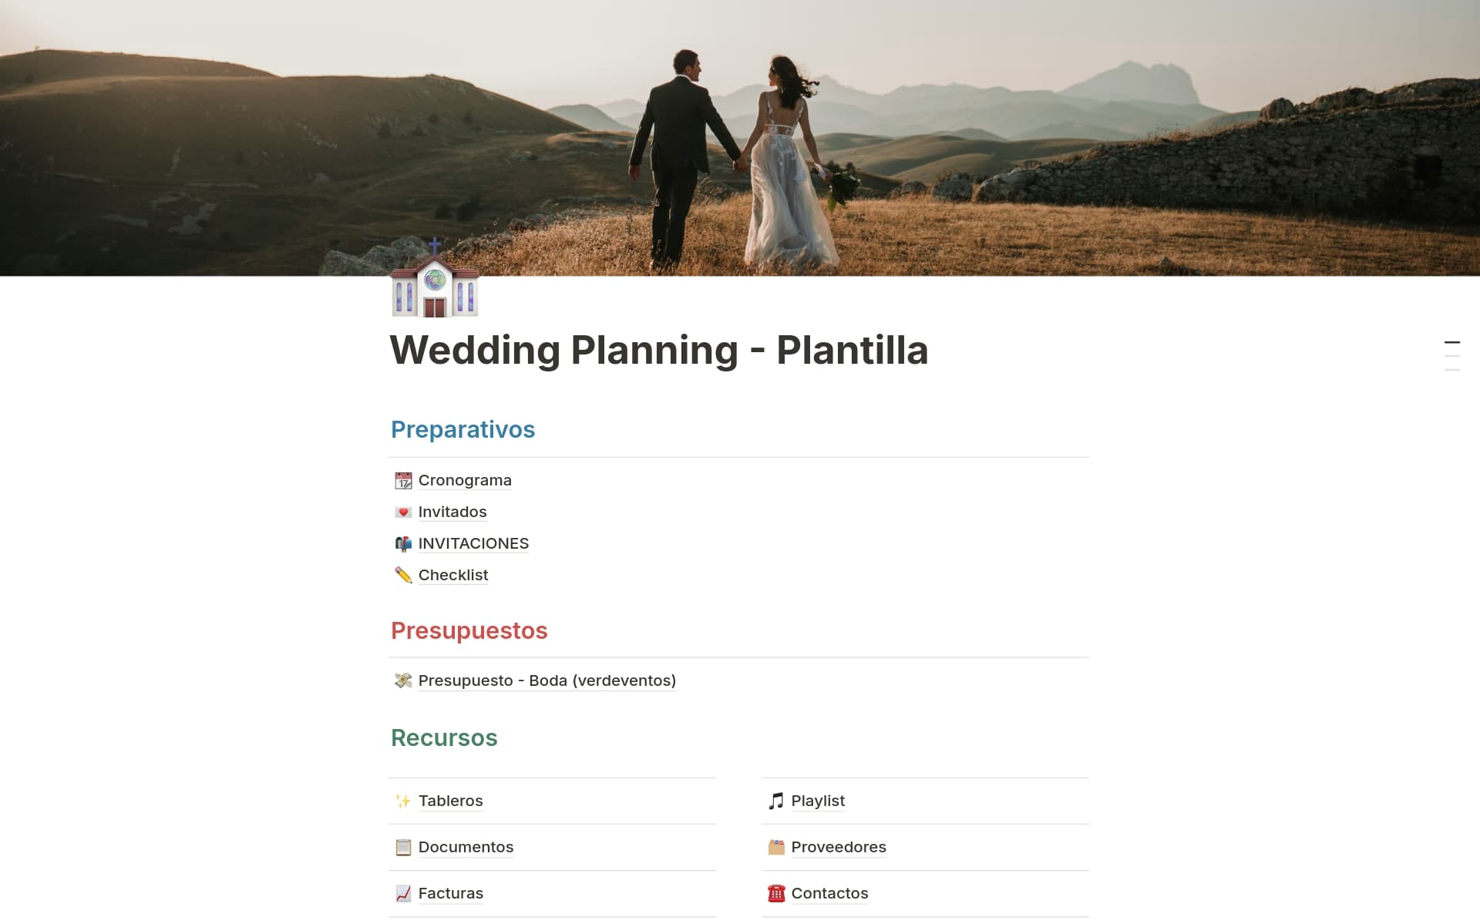Open the Cronograma page
Viewport: 1480px width, 924px height.
pos(465,481)
